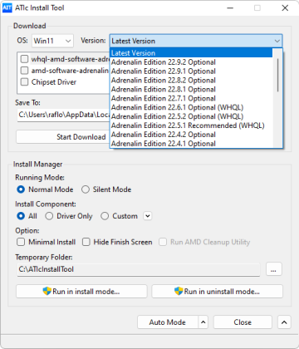Screen dimensions: 299x349
Task: Select Driver Only install component
Action: [x=49, y=216]
